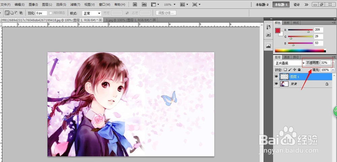Open the Actions panel play icon
Viewport: 337px width, 162px height.
coord(269,35)
